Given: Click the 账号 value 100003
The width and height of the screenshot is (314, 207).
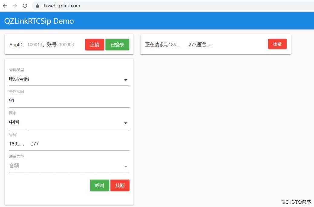Looking at the screenshot, I should click(66, 45).
